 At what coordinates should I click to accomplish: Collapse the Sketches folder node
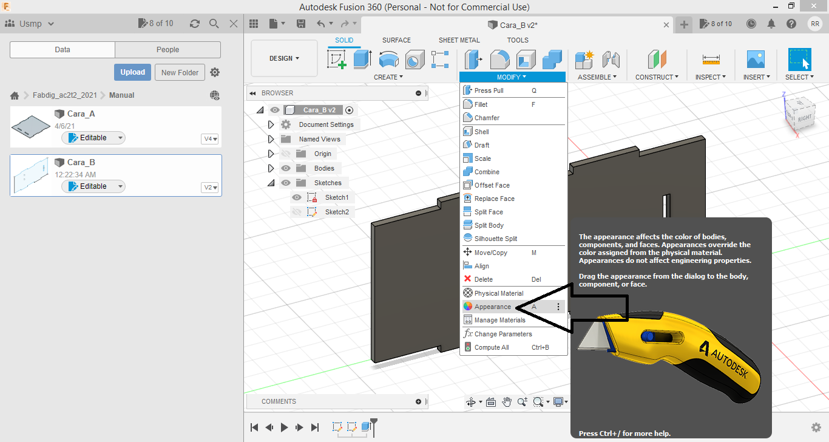271,183
